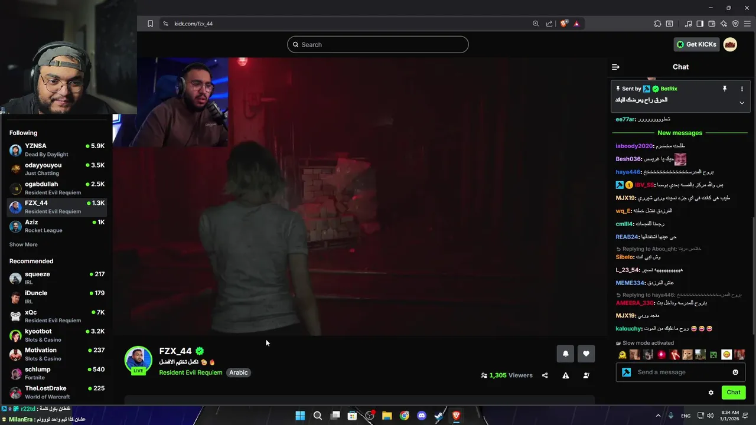This screenshot has width=756, height=425.
Task: Open xQc recommended channel
Action: (56, 316)
